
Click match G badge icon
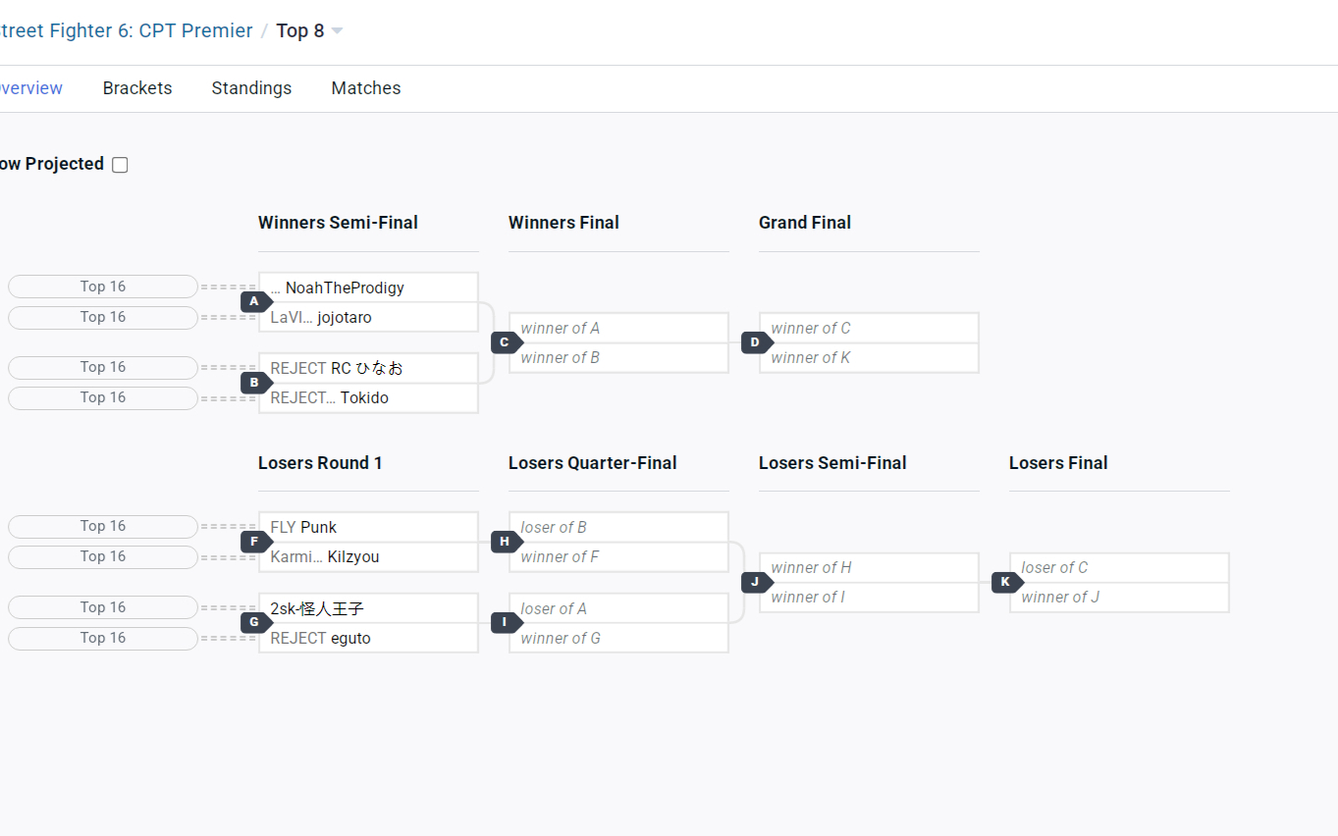[254, 622]
